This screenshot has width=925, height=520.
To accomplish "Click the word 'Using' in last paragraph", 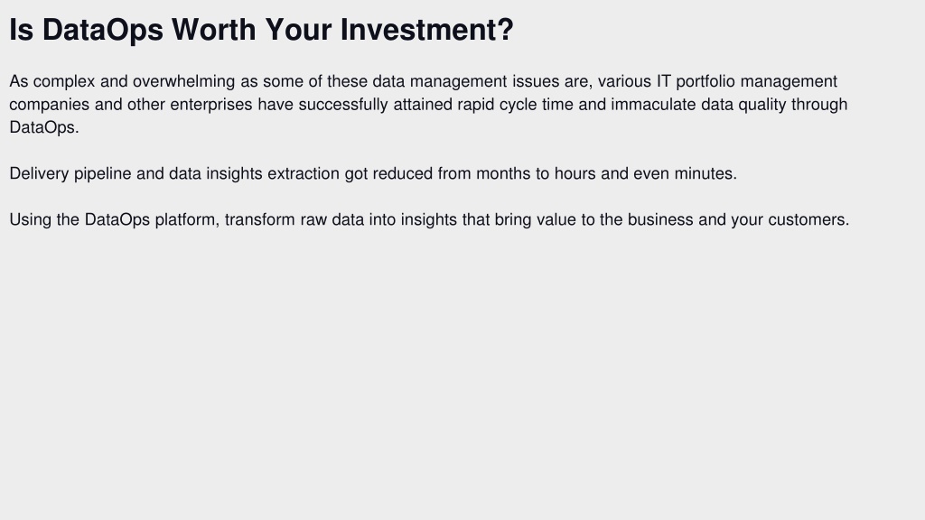I will pyautogui.click(x=30, y=220).
